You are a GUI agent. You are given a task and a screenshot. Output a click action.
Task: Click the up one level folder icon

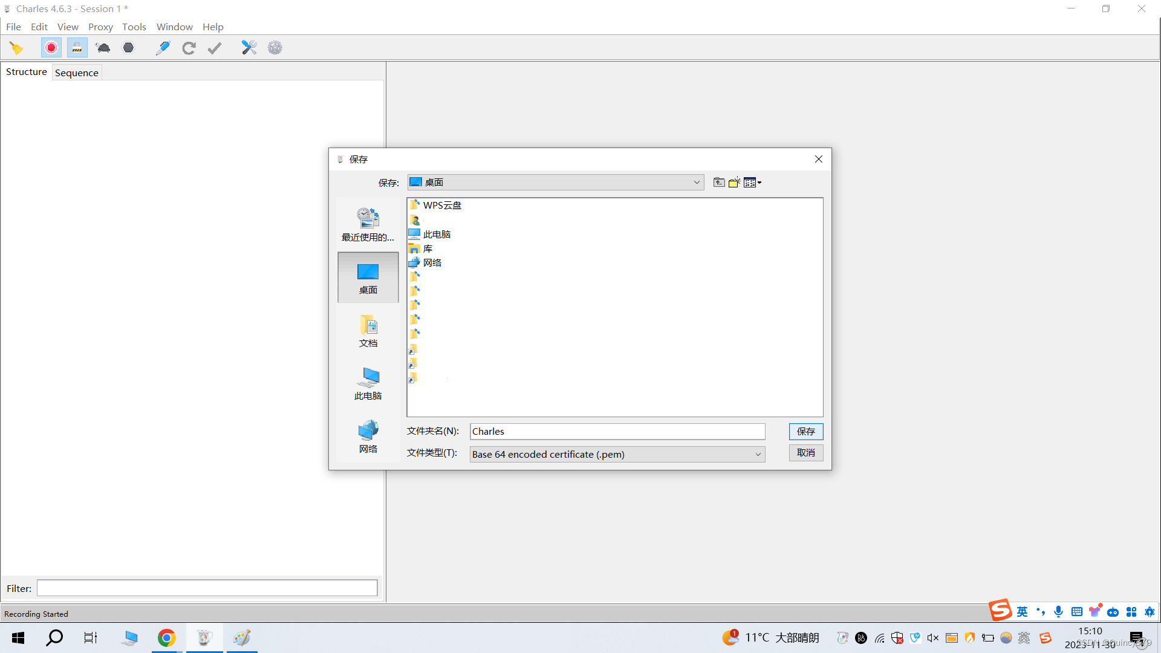(x=719, y=182)
